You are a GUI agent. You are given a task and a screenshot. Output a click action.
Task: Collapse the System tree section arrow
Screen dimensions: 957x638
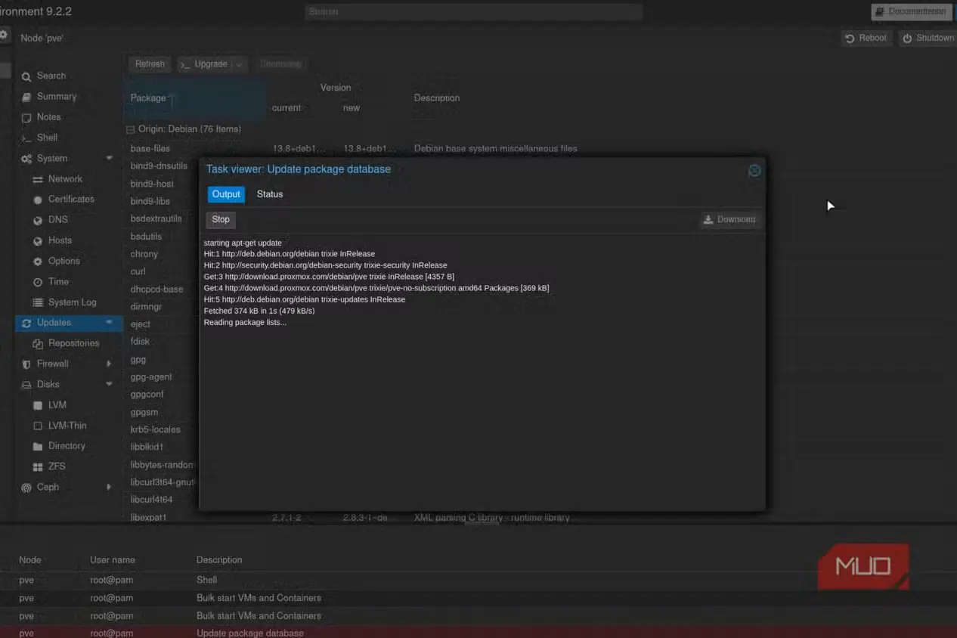[x=109, y=159]
